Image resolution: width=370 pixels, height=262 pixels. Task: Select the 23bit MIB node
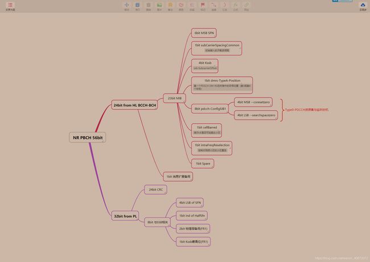(x=175, y=98)
